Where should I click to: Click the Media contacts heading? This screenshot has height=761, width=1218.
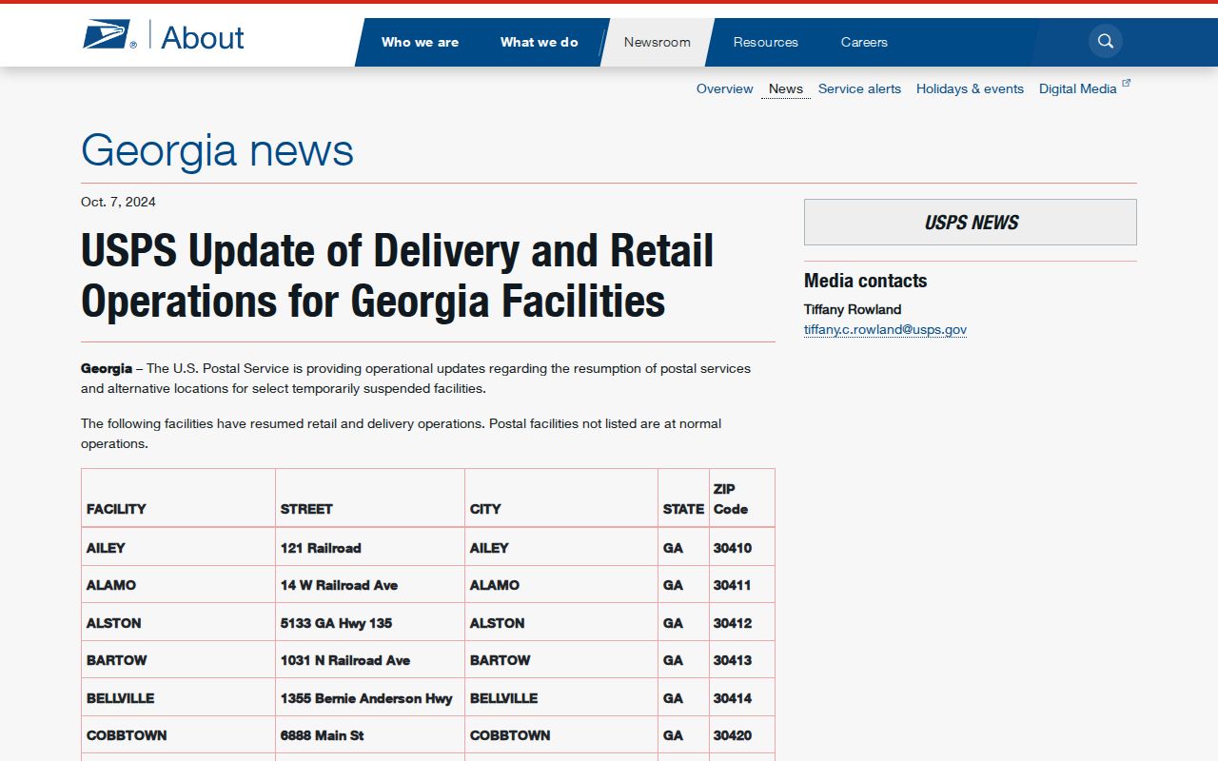coord(866,281)
